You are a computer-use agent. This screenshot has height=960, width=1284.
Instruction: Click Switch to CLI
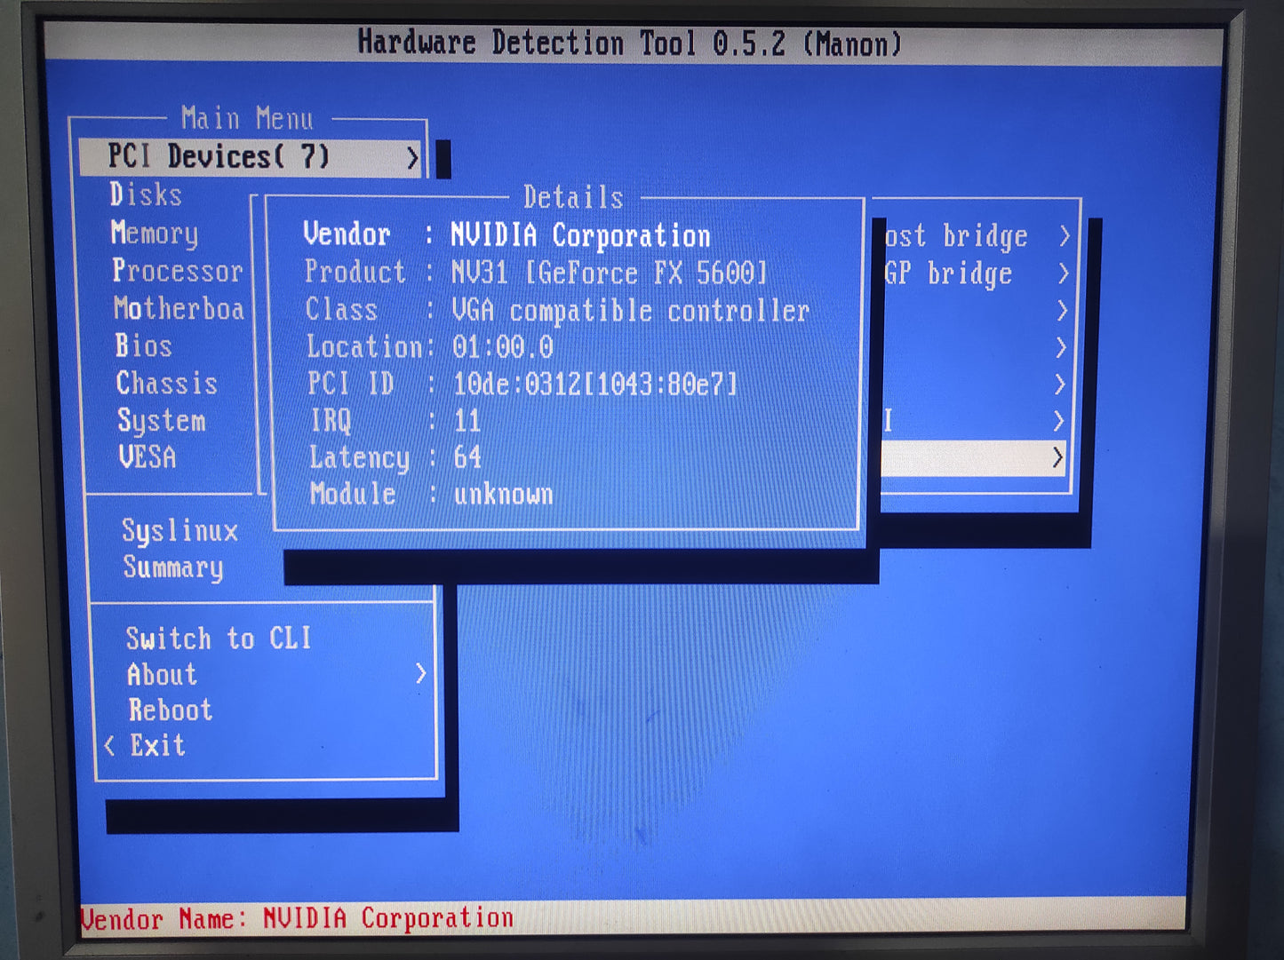pos(219,639)
